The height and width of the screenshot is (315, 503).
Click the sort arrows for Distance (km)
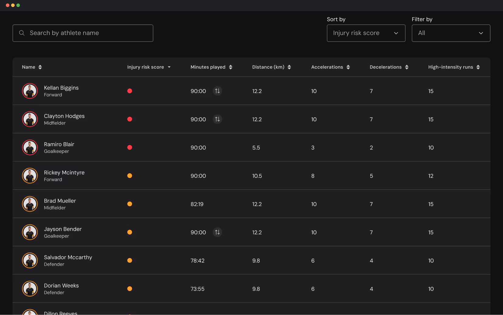point(289,67)
